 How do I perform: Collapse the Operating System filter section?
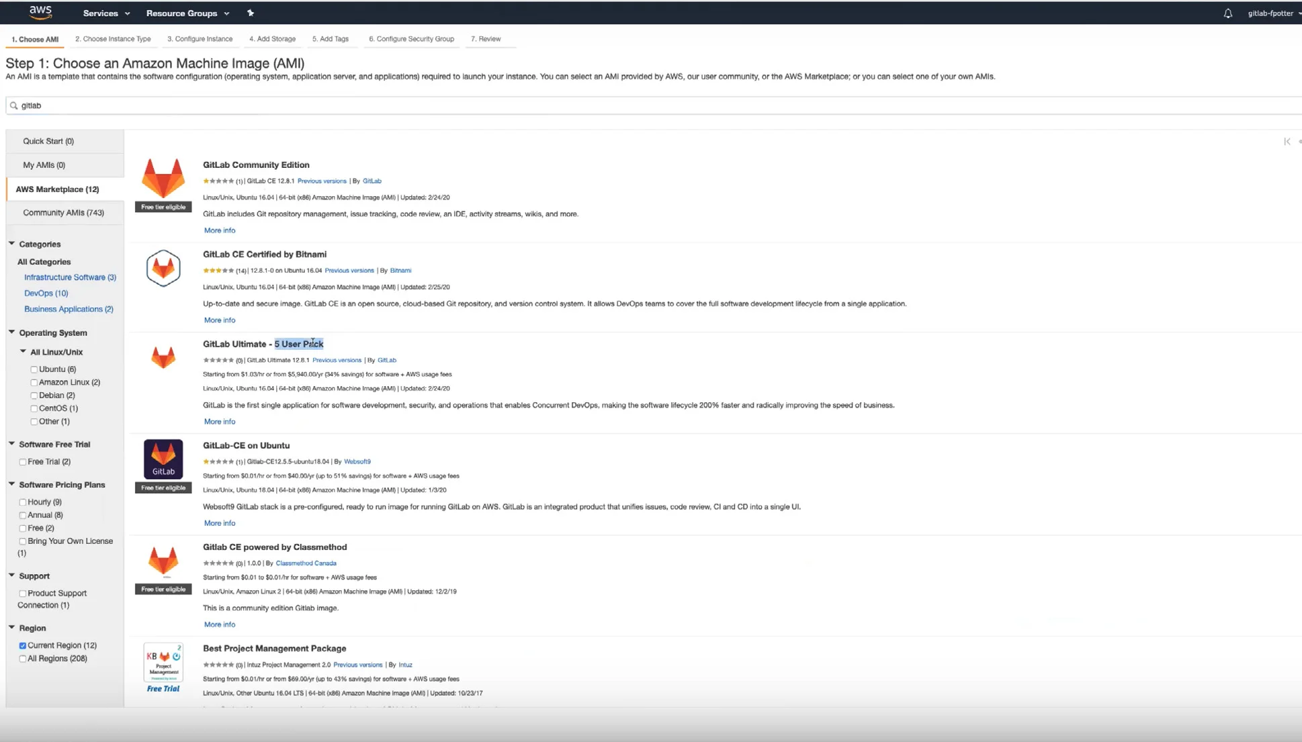click(x=11, y=332)
